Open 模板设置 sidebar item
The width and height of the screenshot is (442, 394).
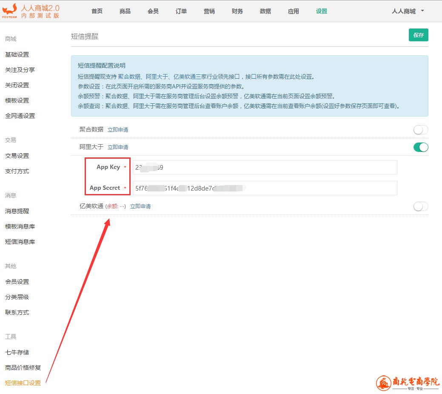(x=17, y=100)
